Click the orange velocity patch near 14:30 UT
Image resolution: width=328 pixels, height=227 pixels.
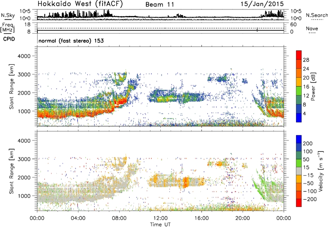tap(186, 182)
